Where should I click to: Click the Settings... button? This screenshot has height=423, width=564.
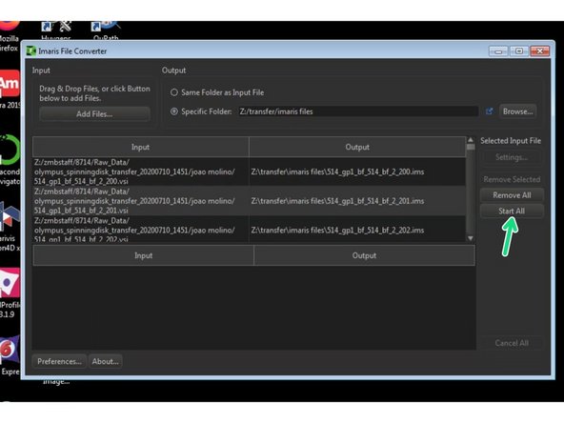(x=512, y=157)
